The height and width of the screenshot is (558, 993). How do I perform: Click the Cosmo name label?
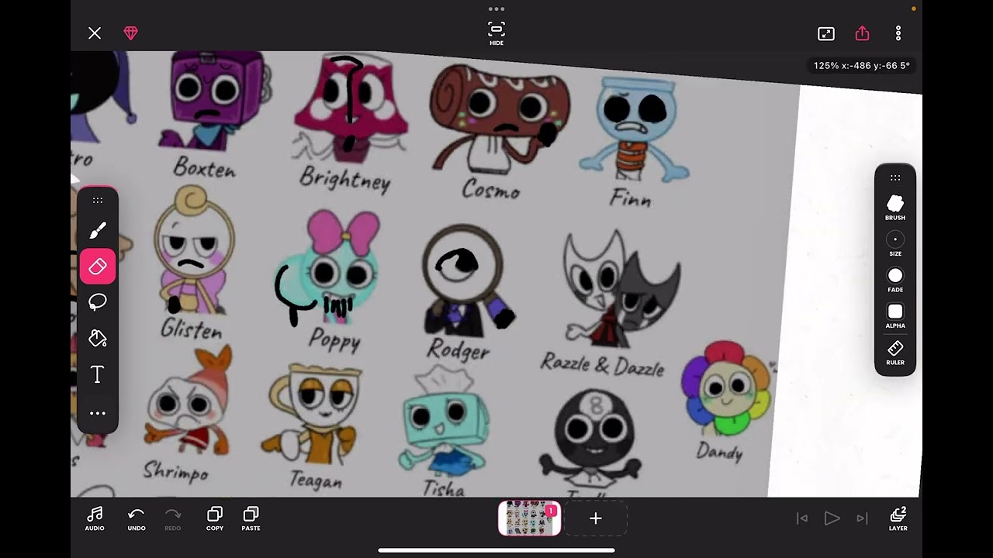coord(490,188)
